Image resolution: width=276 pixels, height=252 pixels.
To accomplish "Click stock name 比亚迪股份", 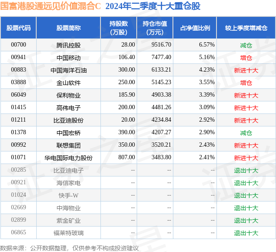I will pyautogui.click(x=69, y=120).
